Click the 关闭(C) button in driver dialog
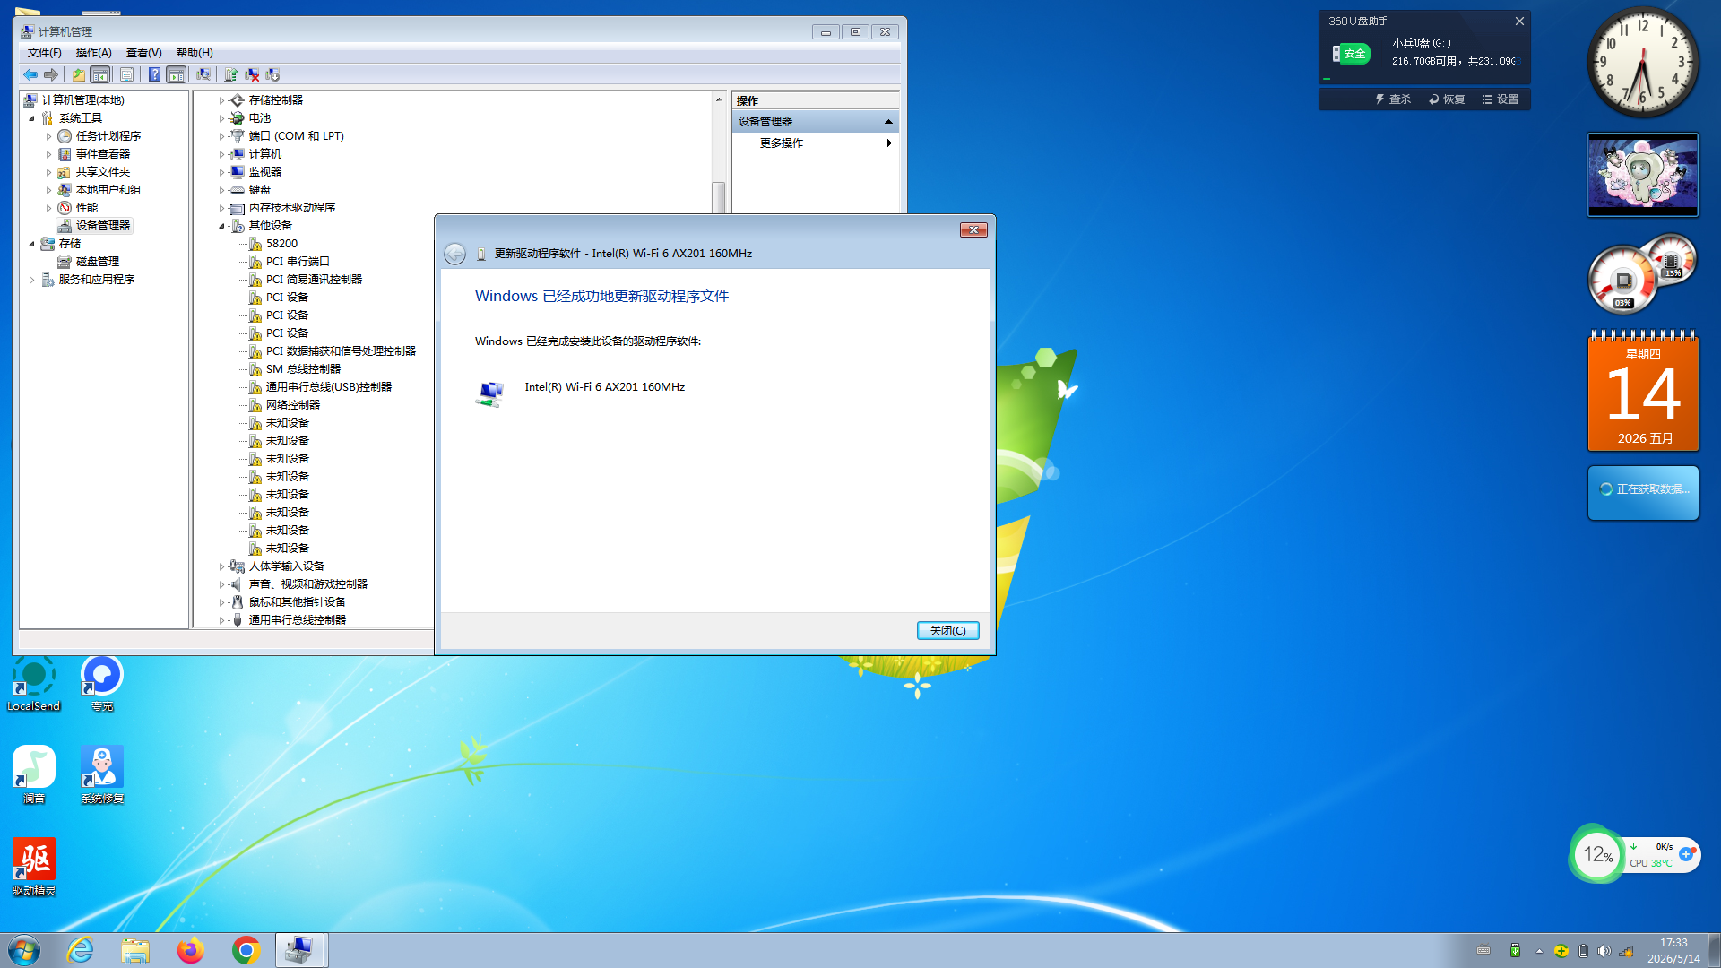 (947, 631)
